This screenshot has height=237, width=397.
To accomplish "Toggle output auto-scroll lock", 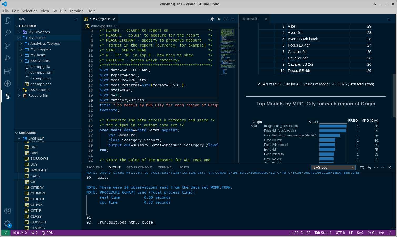I will point(369,168).
